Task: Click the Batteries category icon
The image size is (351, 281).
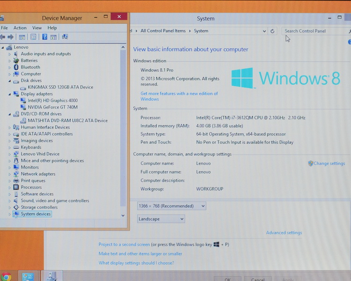Action: 16,60
